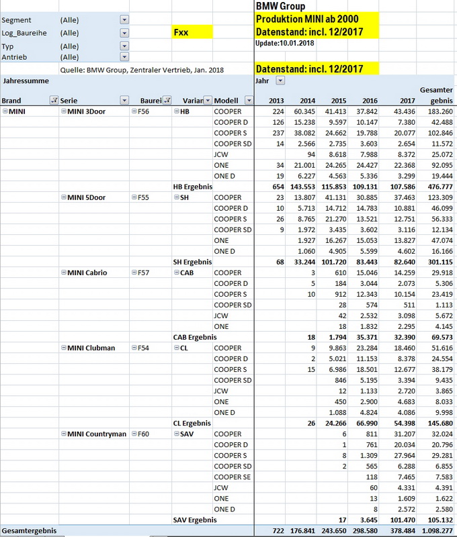Collapse the MINI 3Door series
The image size is (457, 537).
pos(63,111)
